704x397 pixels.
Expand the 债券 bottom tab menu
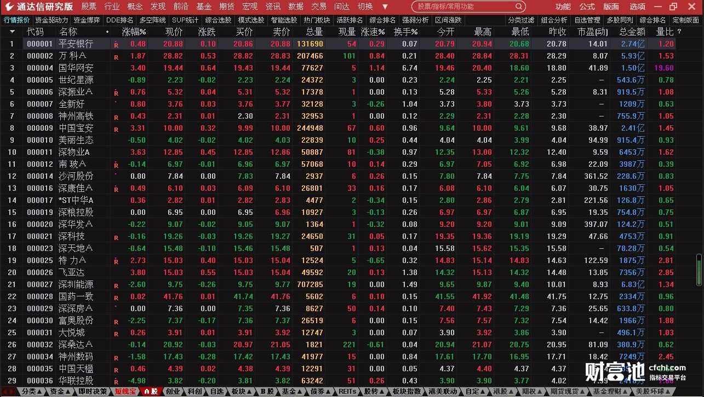click(321, 392)
